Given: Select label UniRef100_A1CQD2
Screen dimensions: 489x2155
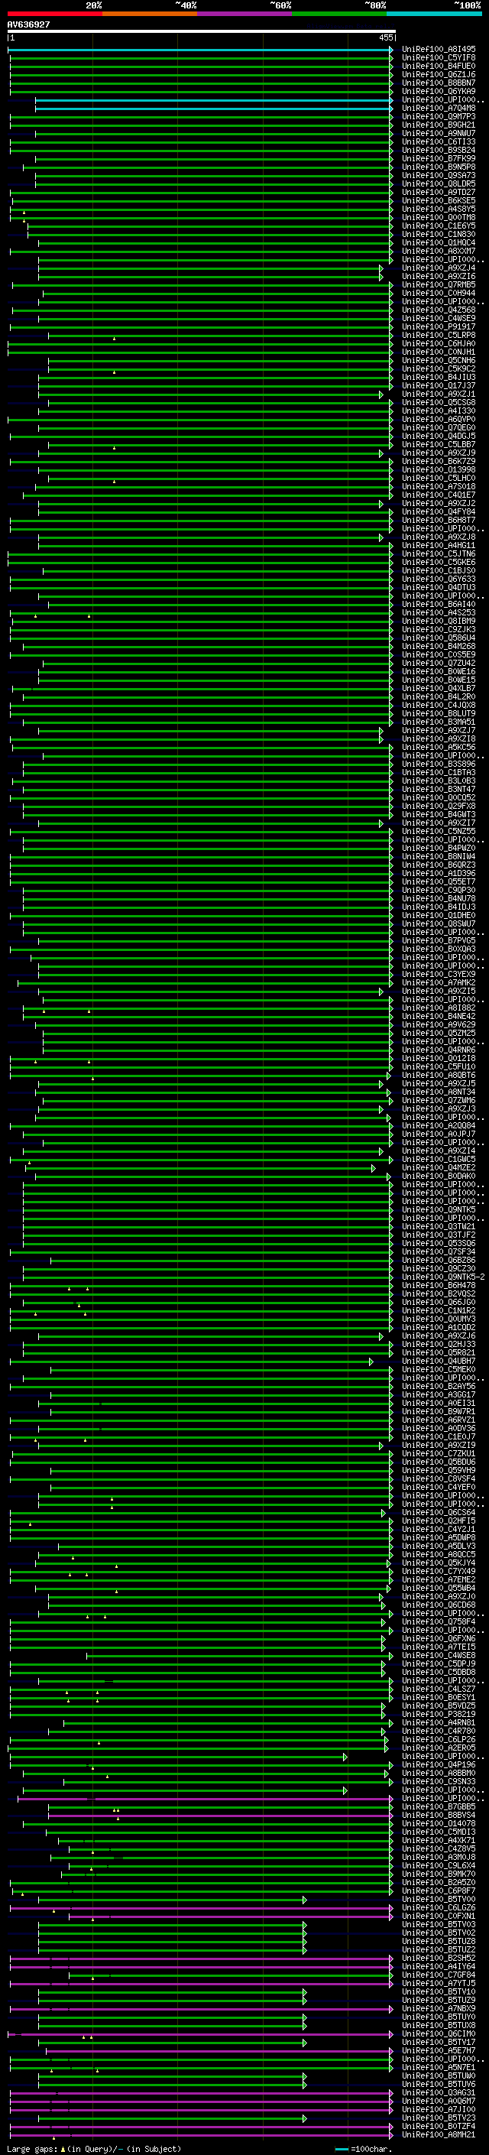Looking at the screenshot, I should 439,1328.
